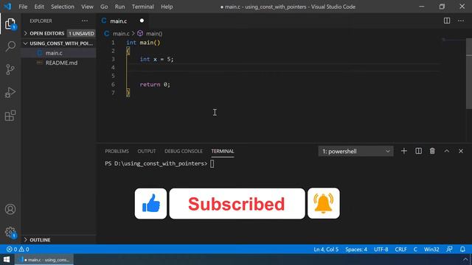Image resolution: width=472 pixels, height=265 pixels.
Task: Open the Run menu
Action: coord(119,7)
